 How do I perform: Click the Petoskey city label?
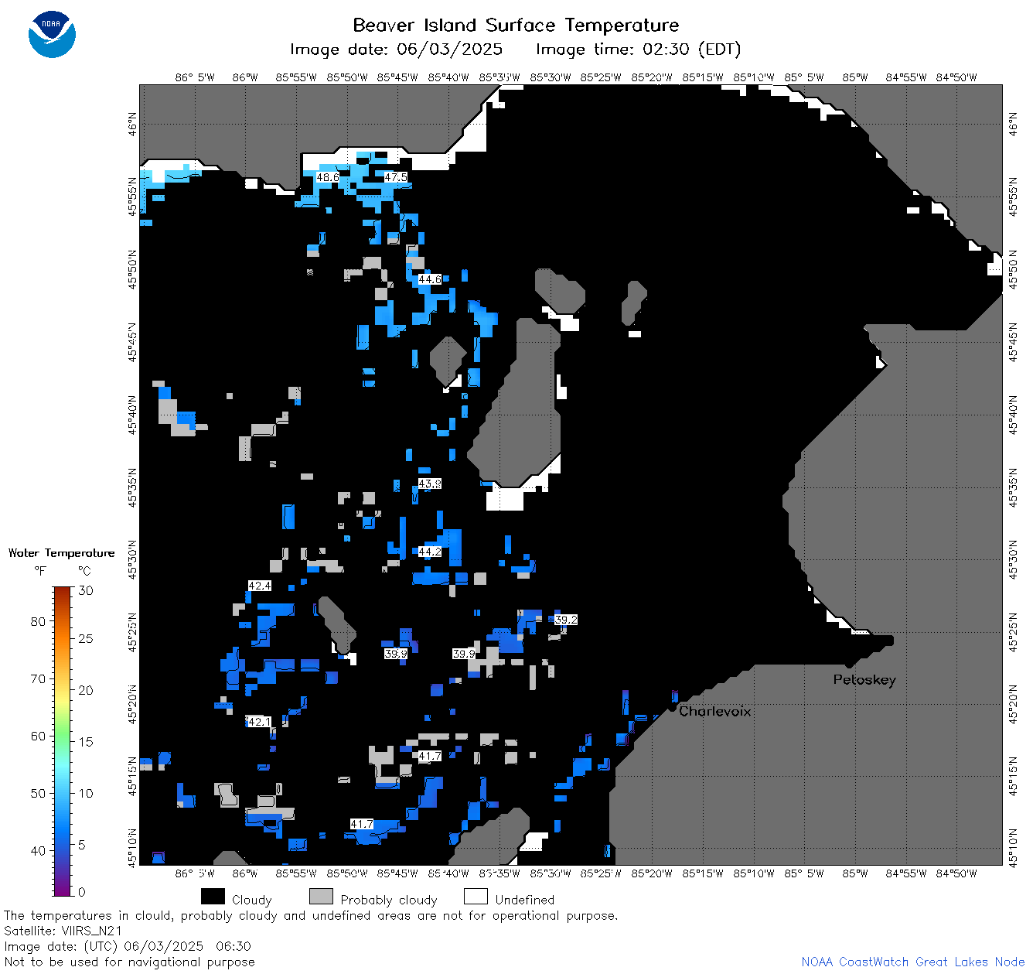(864, 680)
